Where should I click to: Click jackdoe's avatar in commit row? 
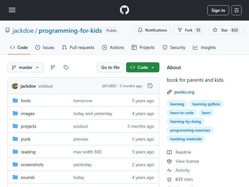pyautogui.click(x=15, y=86)
